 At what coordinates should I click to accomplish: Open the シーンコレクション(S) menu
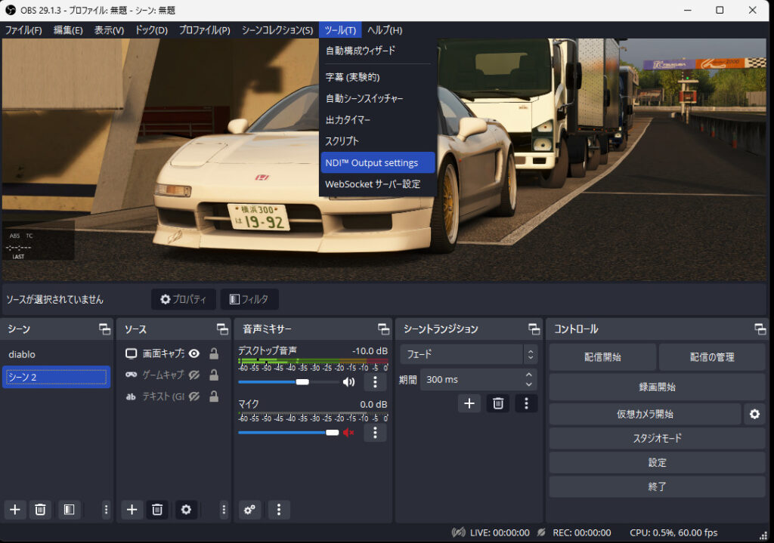(x=277, y=30)
